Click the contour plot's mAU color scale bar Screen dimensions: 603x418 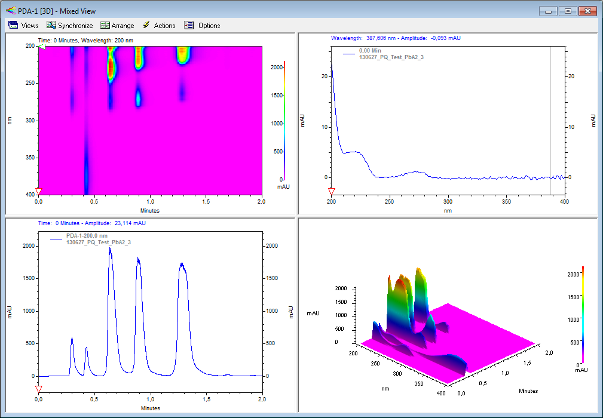284,119
